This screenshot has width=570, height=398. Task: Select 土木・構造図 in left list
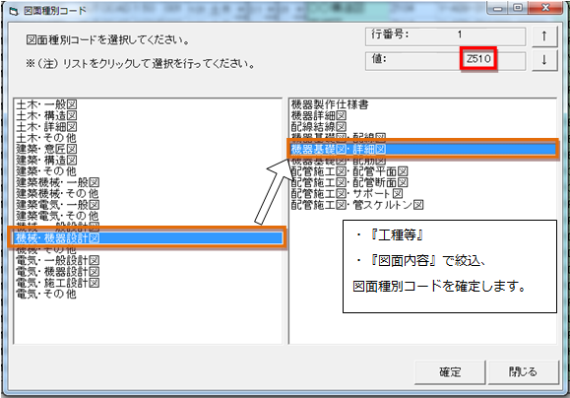(x=46, y=116)
